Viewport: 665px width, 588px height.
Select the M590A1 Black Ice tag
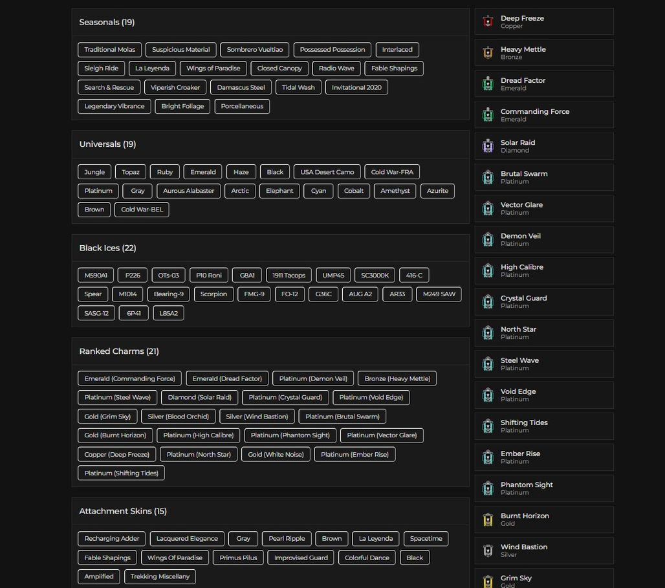(96, 275)
